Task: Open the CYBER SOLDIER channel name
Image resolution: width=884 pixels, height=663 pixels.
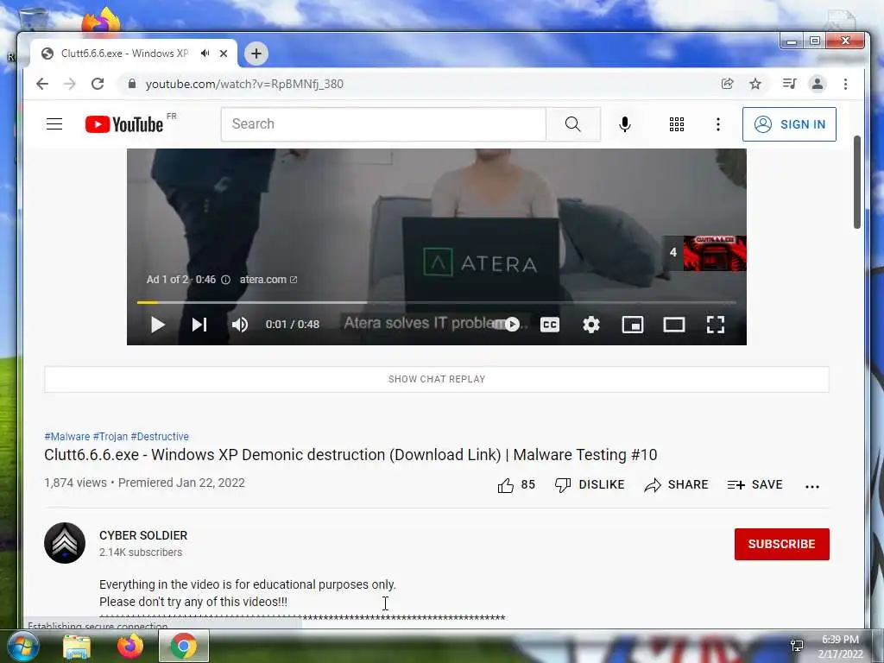Action: tap(143, 535)
